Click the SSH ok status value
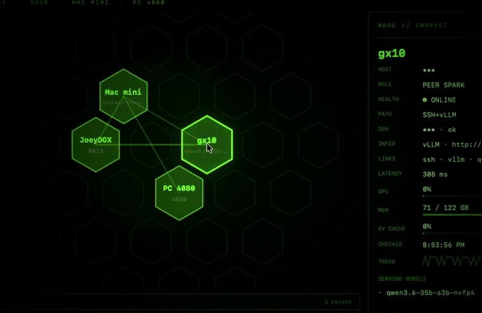This screenshot has height=313, width=482. point(440,130)
